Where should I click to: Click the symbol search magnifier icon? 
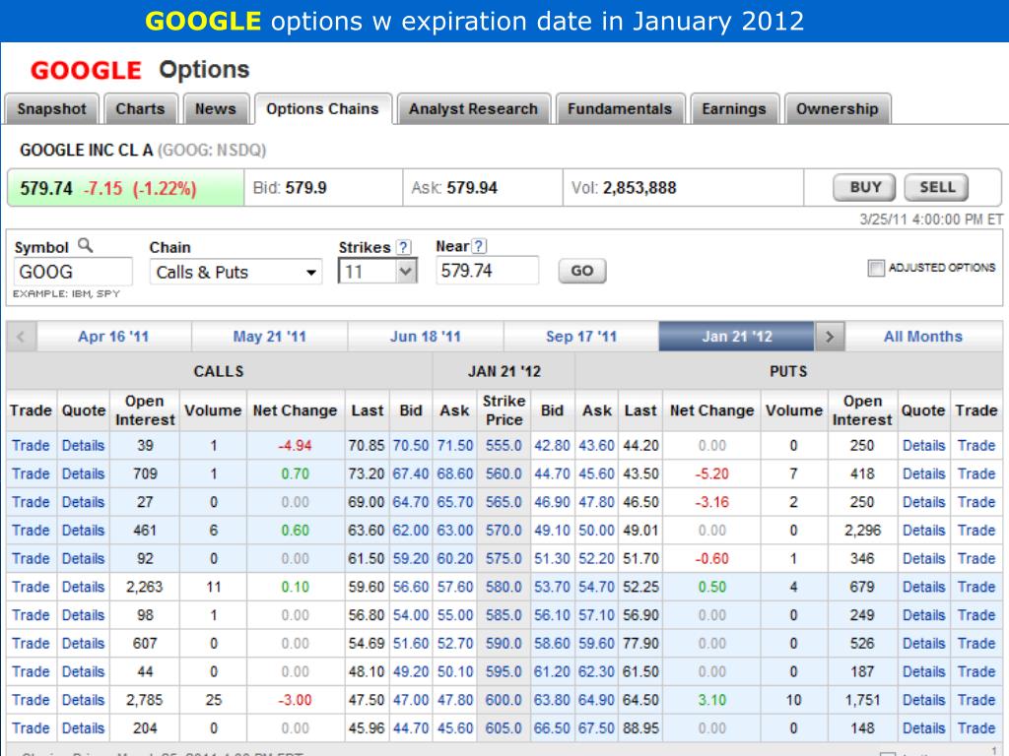pos(85,245)
